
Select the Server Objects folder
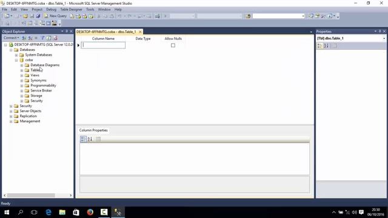(x=30, y=111)
